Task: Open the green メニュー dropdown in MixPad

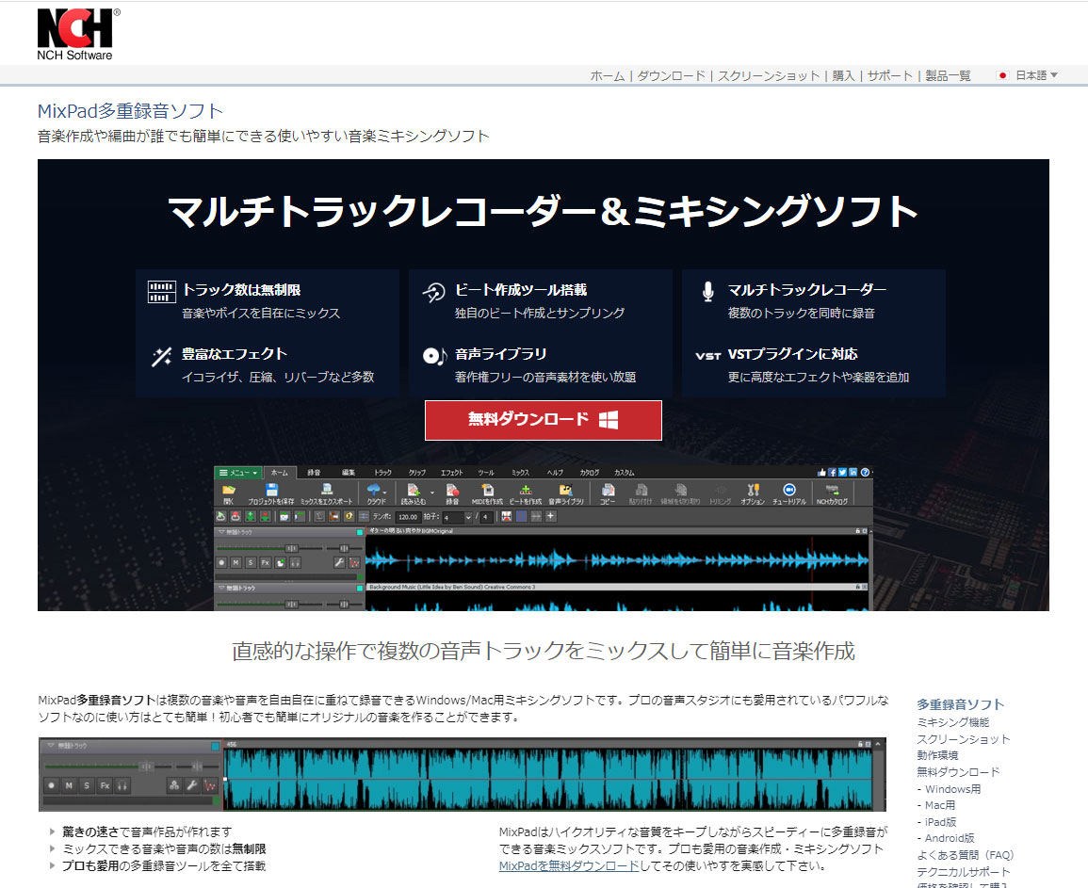Action: [238, 473]
